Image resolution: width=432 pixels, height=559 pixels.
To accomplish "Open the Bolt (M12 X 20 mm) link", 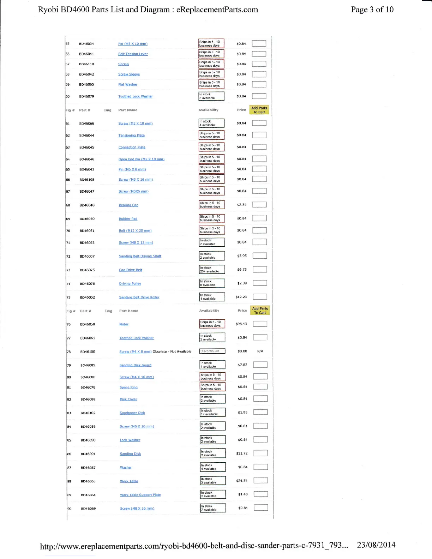I will pos(135,231).
